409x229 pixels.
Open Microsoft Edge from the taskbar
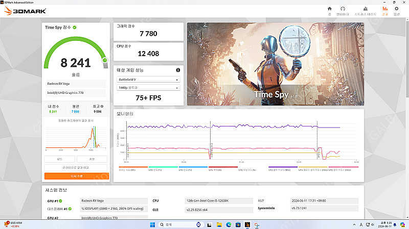click(229, 224)
